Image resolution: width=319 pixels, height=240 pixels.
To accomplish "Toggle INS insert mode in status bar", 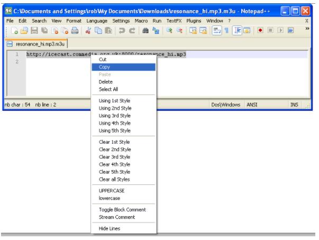I will pyautogui.click(x=295, y=105).
